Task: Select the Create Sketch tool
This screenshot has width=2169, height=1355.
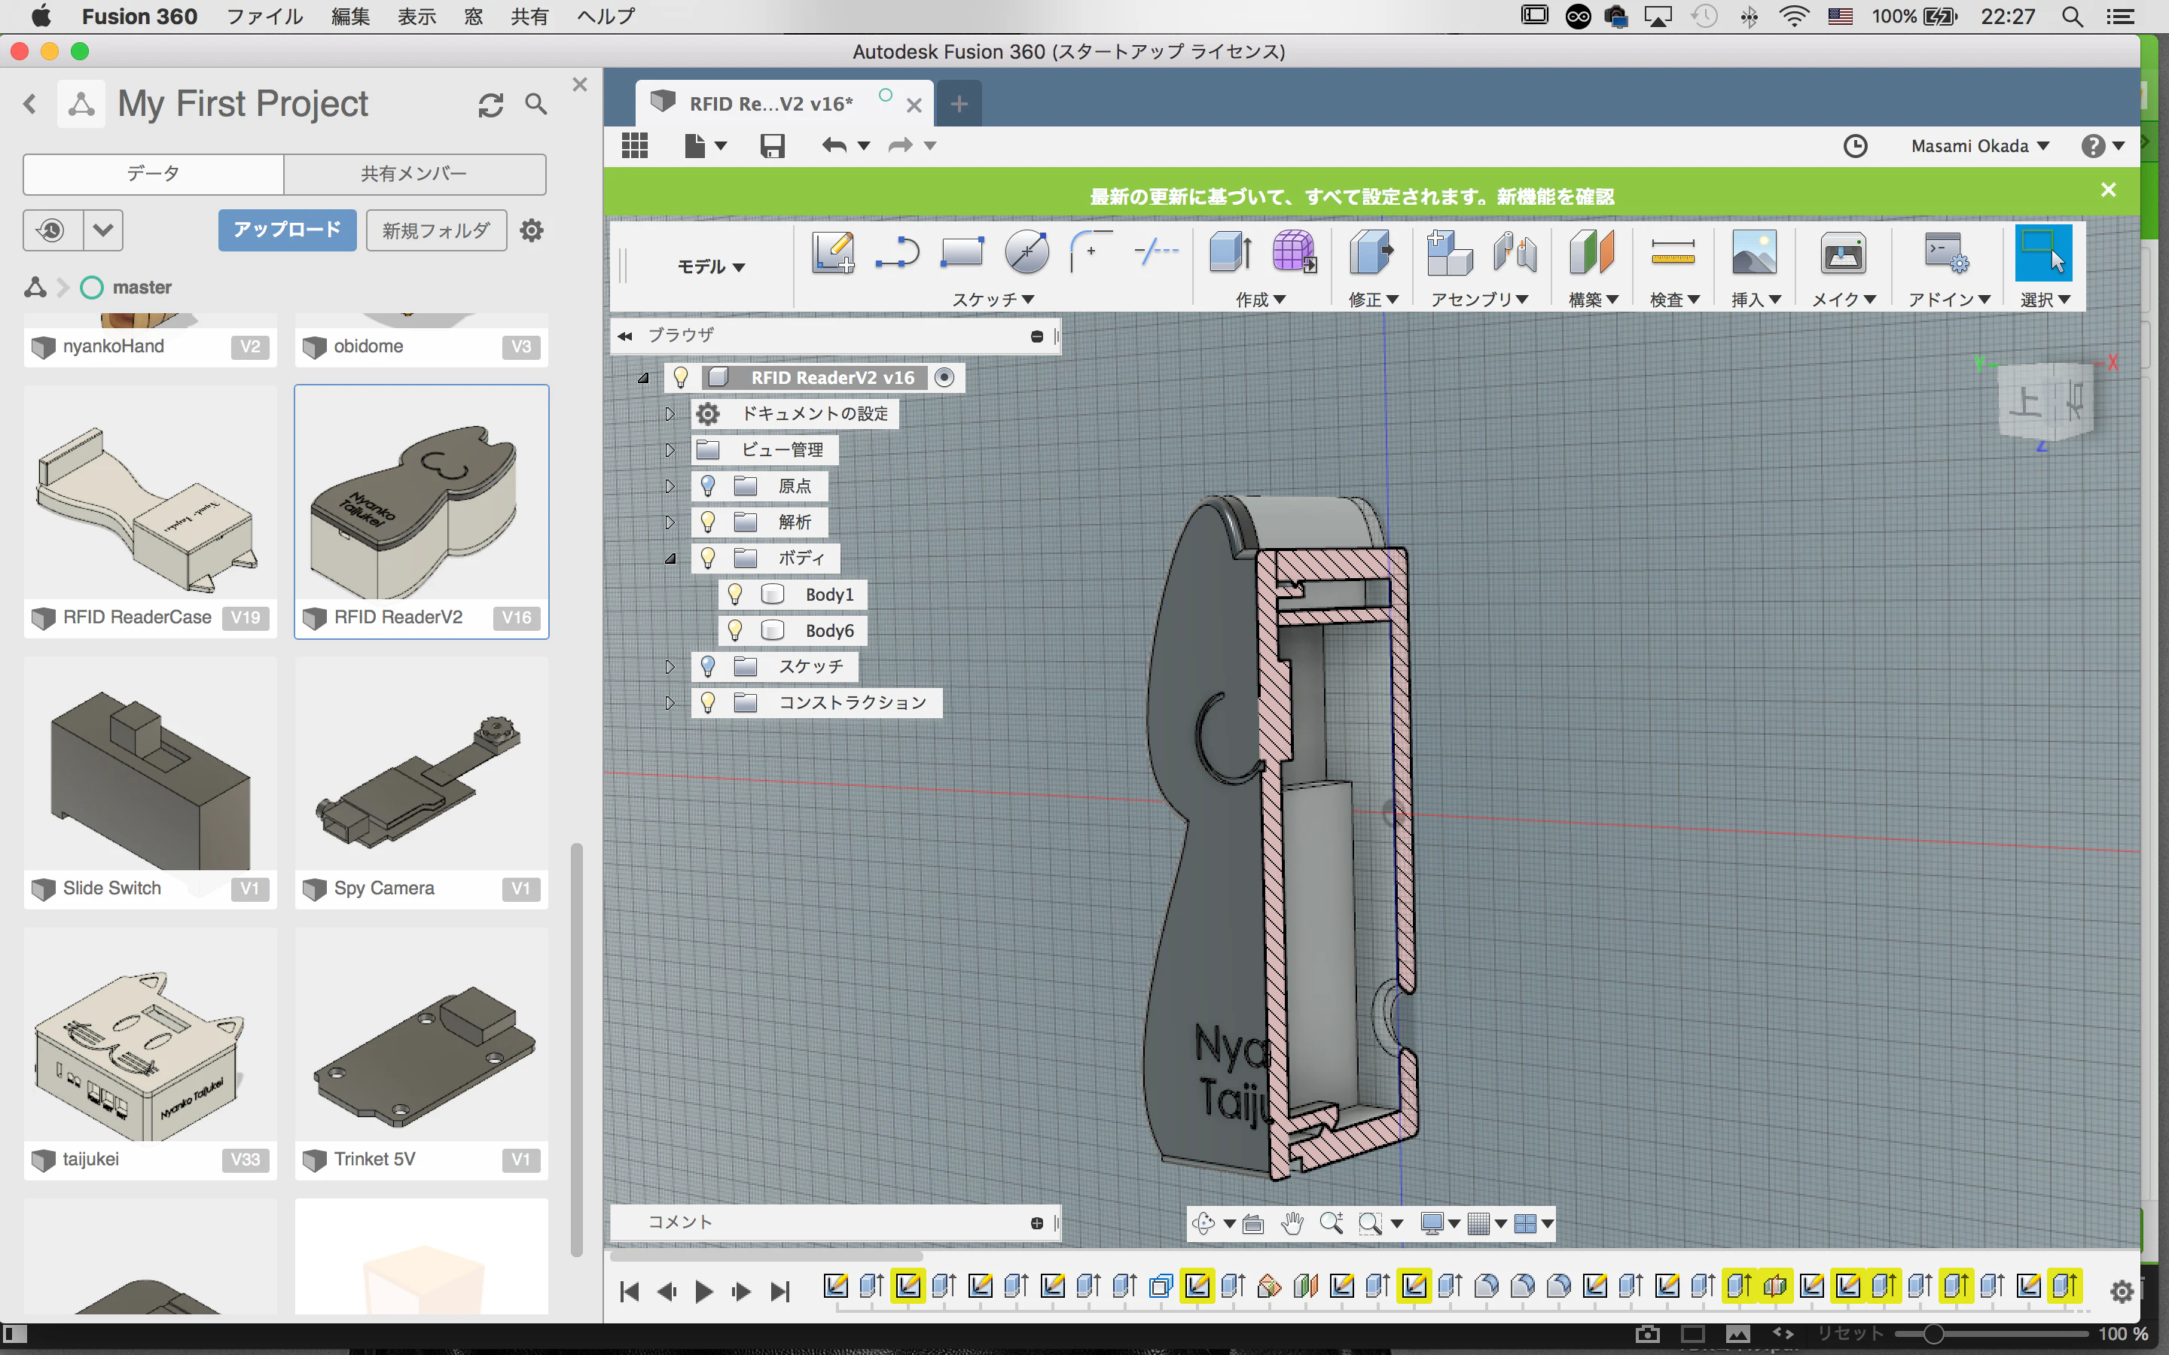Action: point(833,252)
